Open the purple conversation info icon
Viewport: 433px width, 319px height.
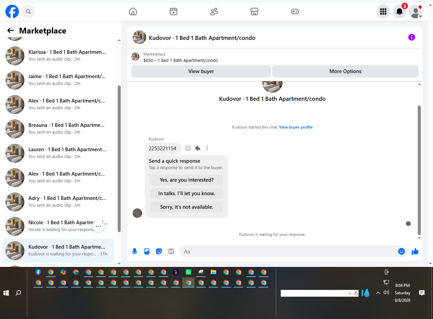tap(412, 37)
